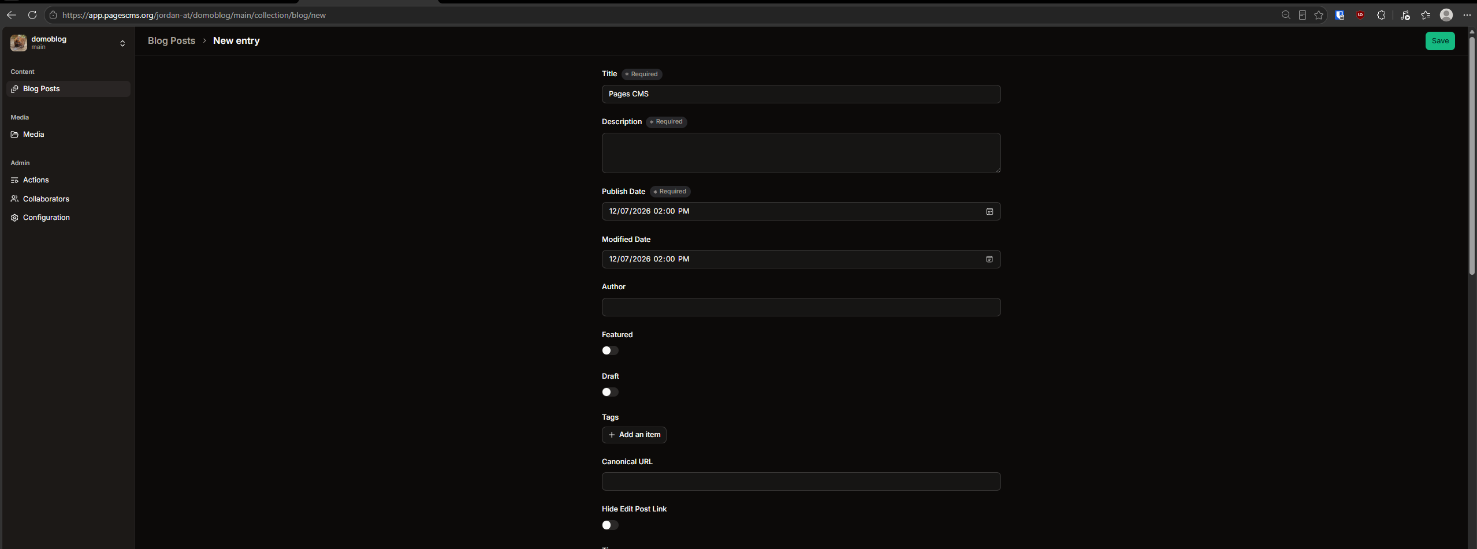Viewport: 1477px width, 549px height.
Task: View site info lock icon in address bar
Action: [x=53, y=15]
